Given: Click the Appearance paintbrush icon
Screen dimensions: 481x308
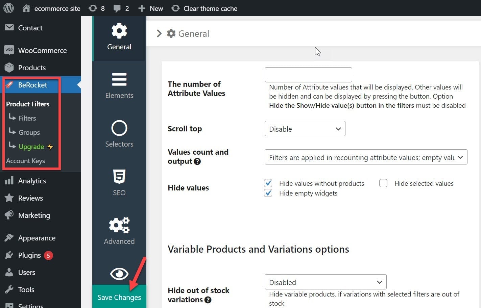Looking at the screenshot, I should pos(9,238).
